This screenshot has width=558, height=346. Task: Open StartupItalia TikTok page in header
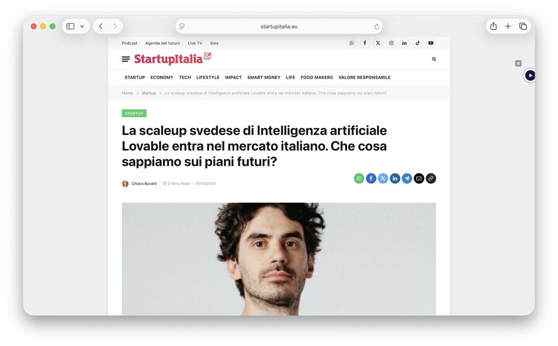[x=418, y=43]
